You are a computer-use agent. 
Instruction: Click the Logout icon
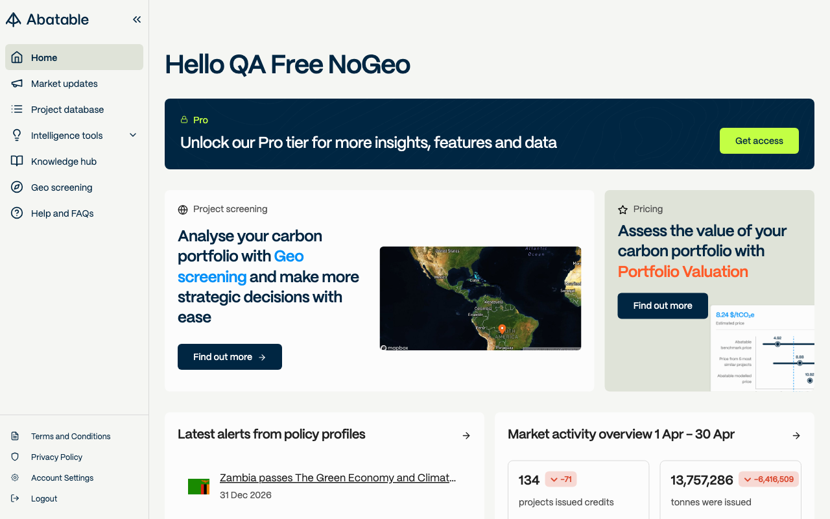click(x=15, y=499)
